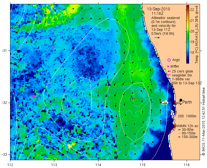Click the time label 11:16Z
207x168 pixels.
157,13
